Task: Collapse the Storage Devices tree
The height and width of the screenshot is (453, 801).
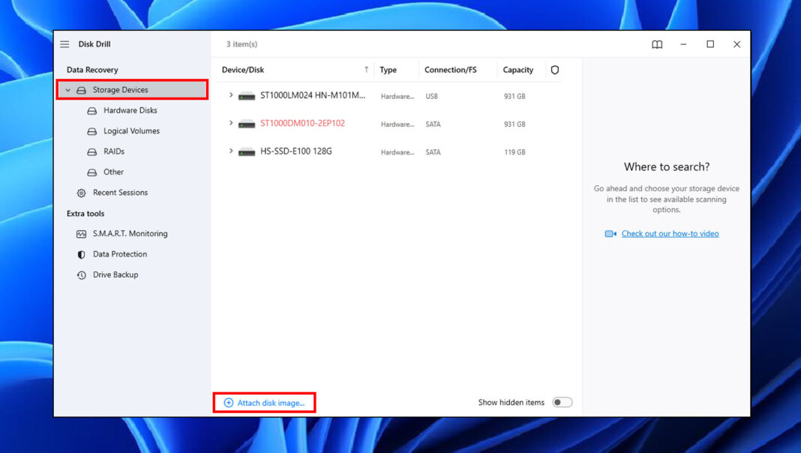Action: (68, 89)
